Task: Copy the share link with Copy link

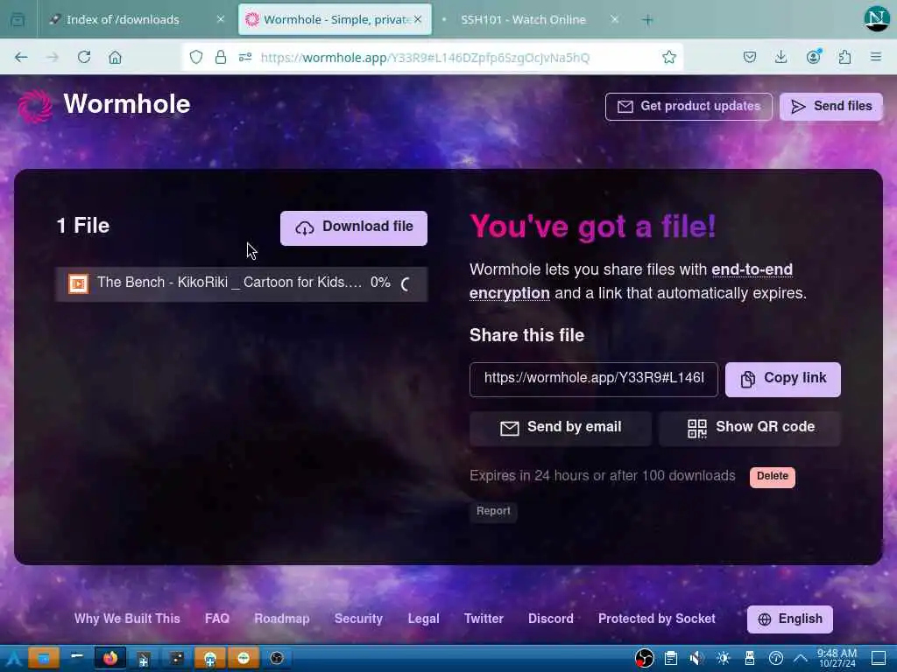Action: point(782,379)
